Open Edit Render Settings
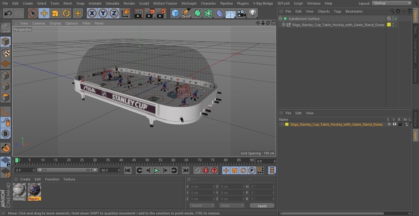This screenshot has height=216, width=419. pyautogui.click(x=161, y=13)
